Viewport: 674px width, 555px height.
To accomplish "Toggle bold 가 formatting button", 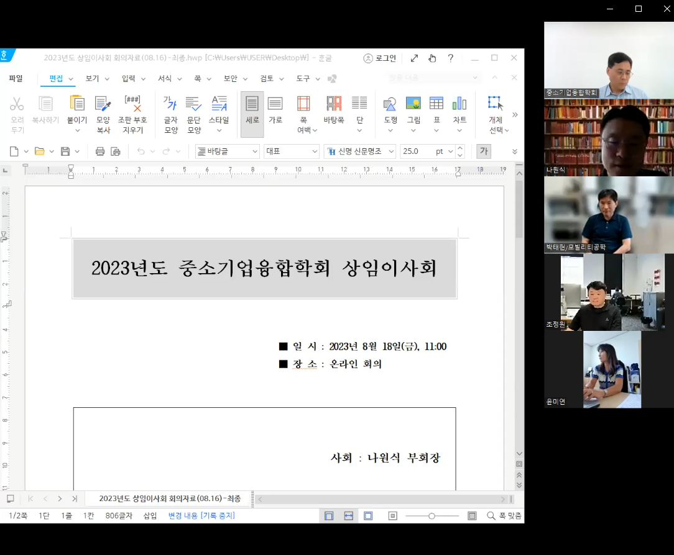I will (x=484, y=151).
